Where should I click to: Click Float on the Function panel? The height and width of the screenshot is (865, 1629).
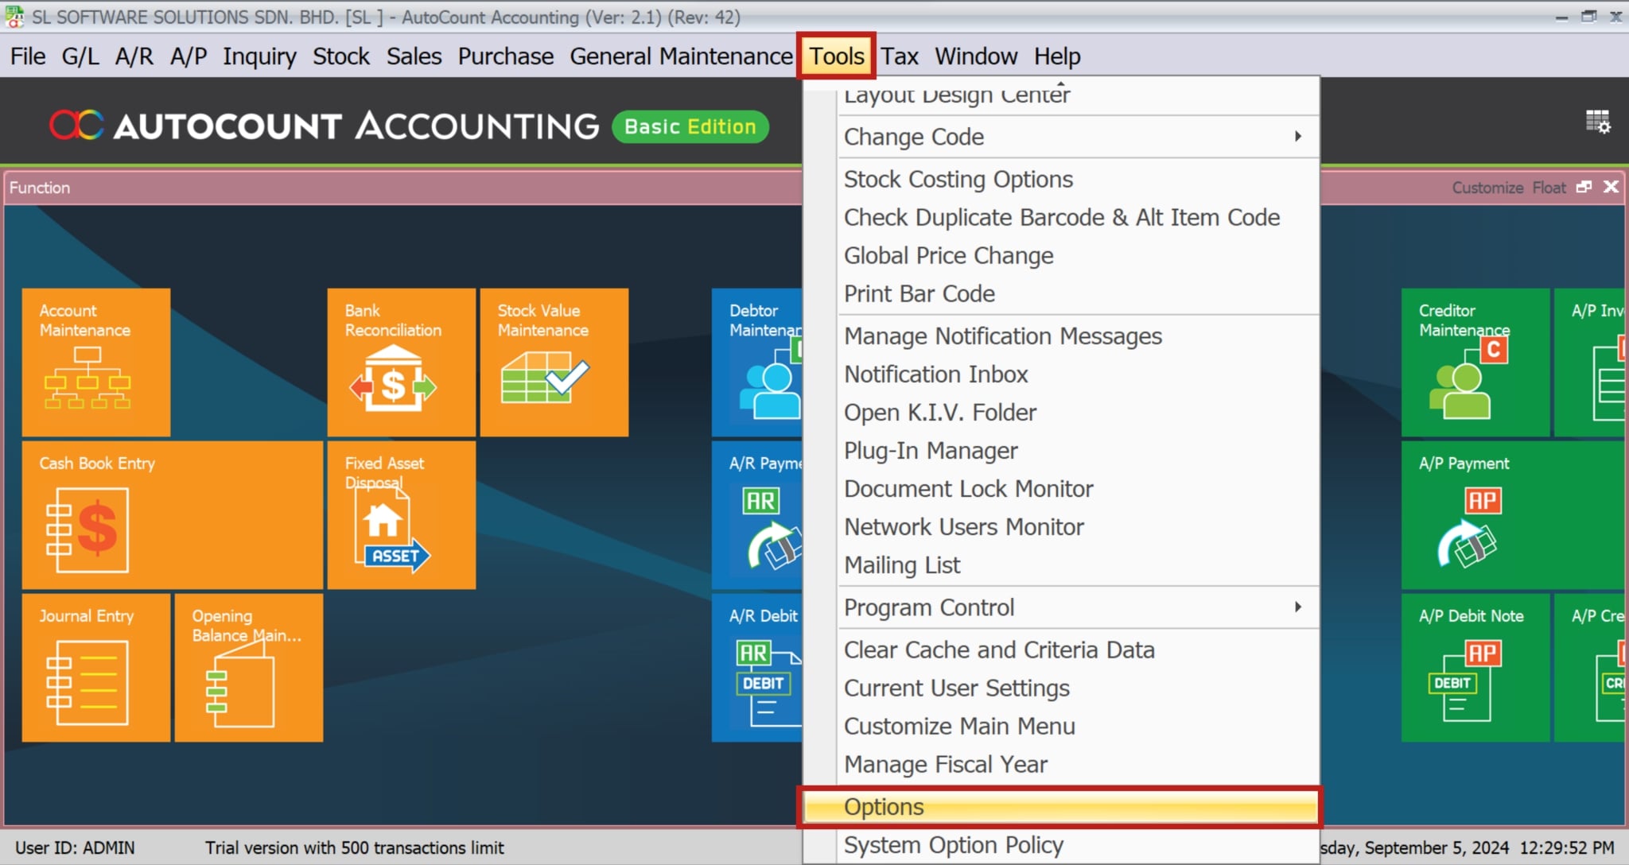(x=1549, y=188)
